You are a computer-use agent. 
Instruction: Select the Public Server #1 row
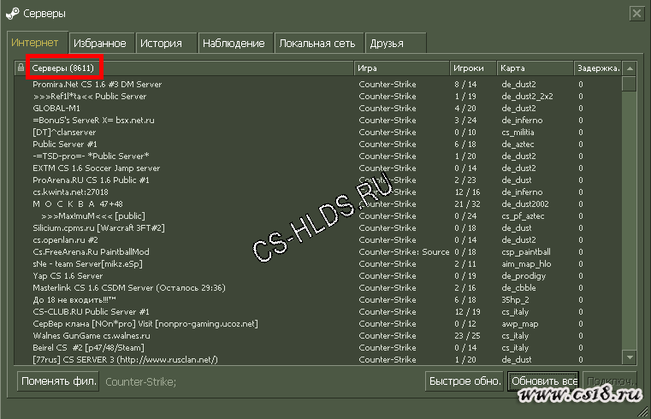click(x=318, y=145)
